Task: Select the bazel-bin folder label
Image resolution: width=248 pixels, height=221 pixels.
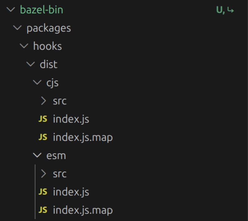Action: point(42,10)
